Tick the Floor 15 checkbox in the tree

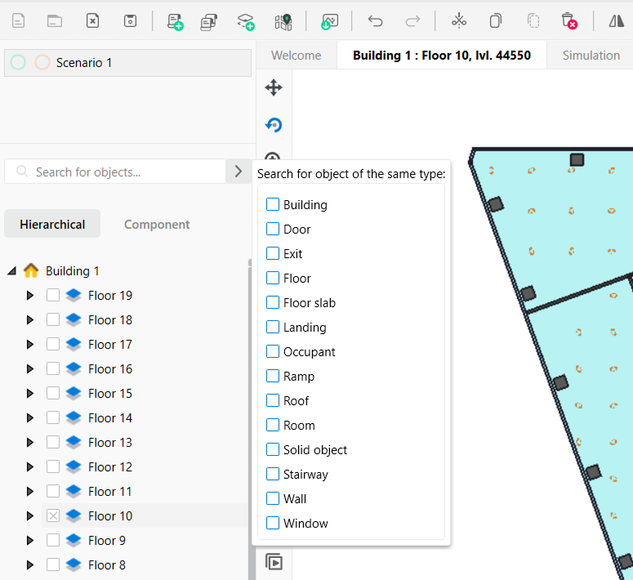[x=53, y=393]
